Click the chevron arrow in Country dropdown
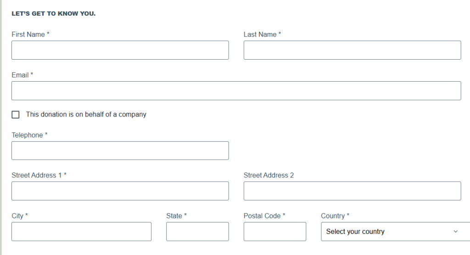The width and height of the screenshot is (470, 255). pos(455,232)
